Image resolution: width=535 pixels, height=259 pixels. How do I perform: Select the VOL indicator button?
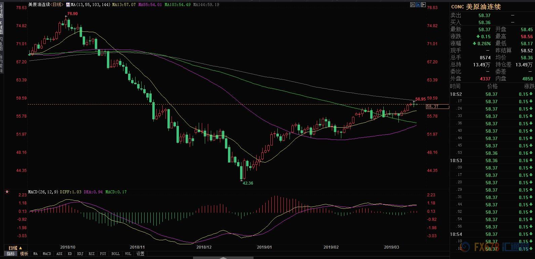point(128,254)
